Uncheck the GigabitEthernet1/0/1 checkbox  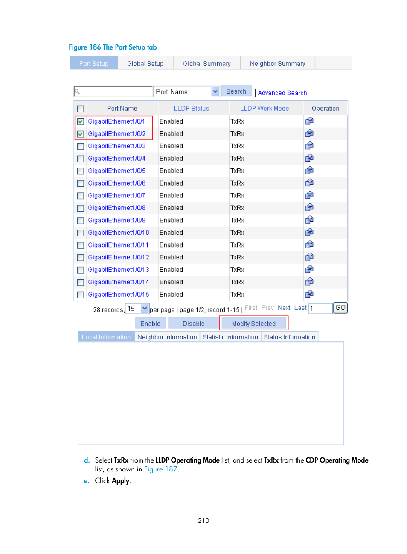pos(81,121)
